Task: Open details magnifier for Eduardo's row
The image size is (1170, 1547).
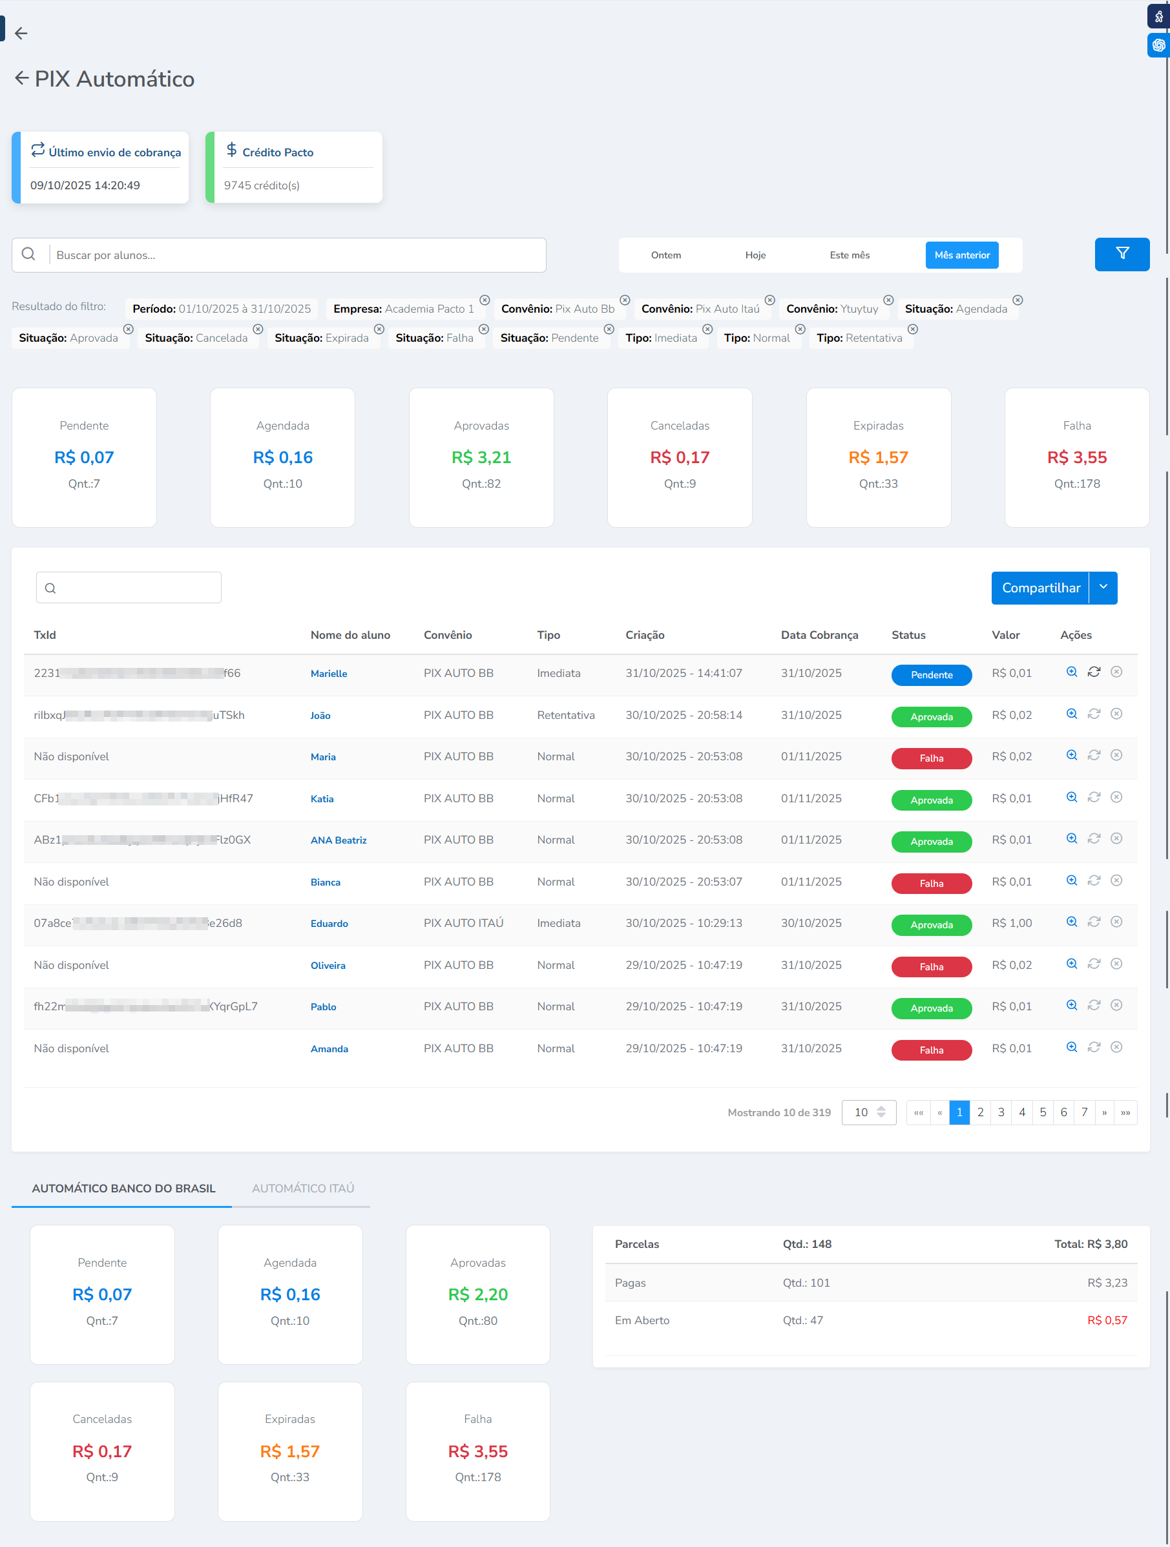Action: (x=1071, y=922)
